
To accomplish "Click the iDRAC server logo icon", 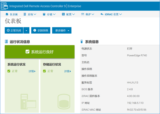I will 4,6.
